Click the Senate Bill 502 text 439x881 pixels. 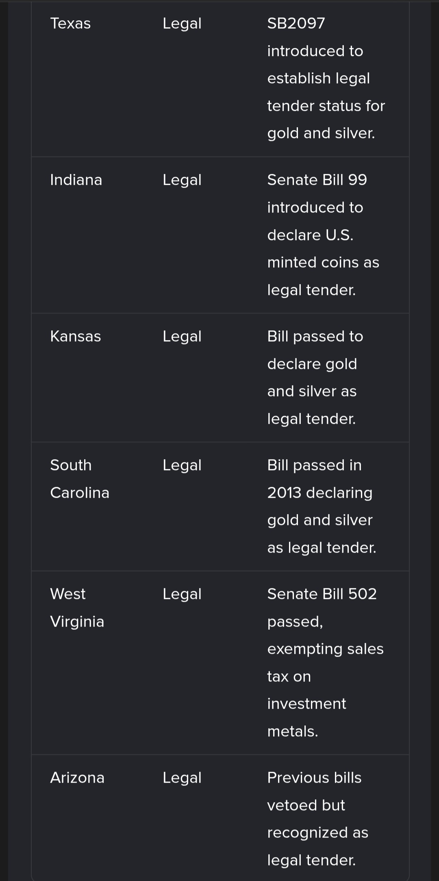[x=322, y=594]
